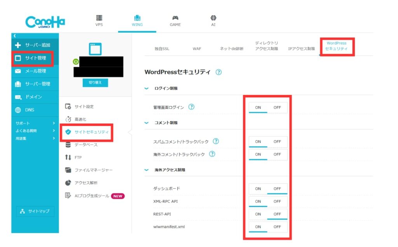Switch to the 独自SSL tab
Image resolution: width=398 pixels, height=247 pixels.
coord(162,49)
